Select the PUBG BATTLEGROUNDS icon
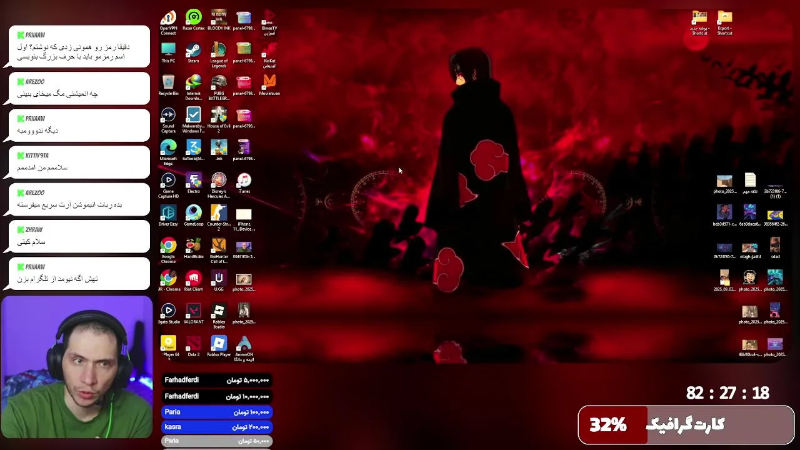 219,87
